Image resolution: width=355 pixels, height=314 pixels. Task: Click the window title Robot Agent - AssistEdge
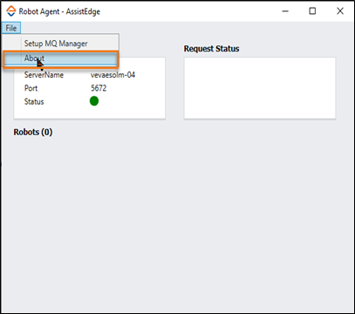[59, 11]
